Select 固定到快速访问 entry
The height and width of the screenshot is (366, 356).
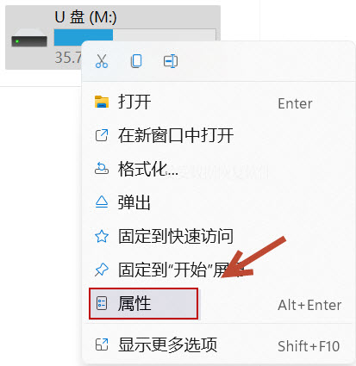click(218, 236)
